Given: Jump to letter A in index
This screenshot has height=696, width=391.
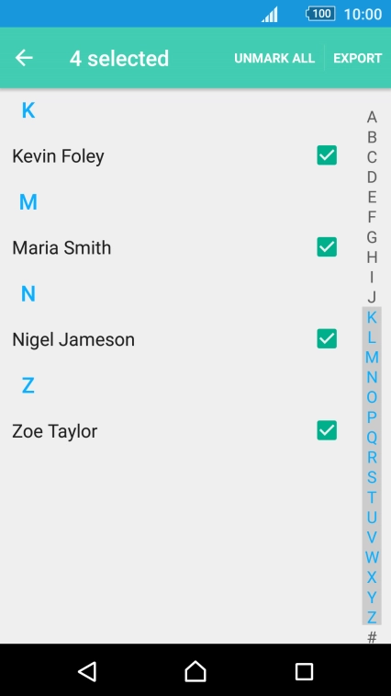Looking at the screenshot, I should click(x=372, y=117).
